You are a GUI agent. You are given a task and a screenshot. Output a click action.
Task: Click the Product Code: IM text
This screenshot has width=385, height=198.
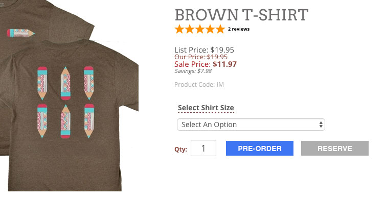click(199, 85)
